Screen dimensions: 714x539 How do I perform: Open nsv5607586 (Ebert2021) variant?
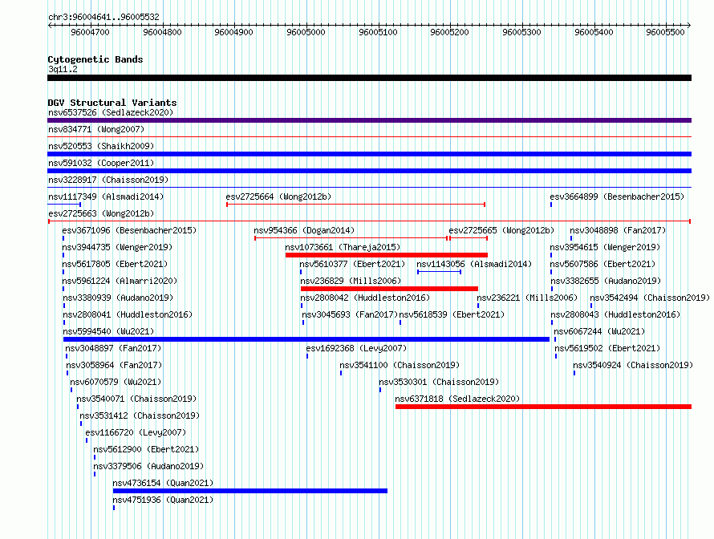tap(603, 264)
